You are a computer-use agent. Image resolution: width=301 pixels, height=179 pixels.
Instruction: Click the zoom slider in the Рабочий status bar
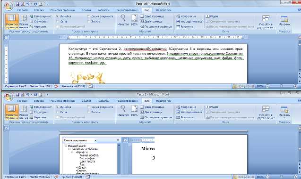[282, 86]
